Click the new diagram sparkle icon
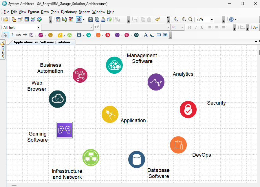260x187 pixels. (58, 20)
